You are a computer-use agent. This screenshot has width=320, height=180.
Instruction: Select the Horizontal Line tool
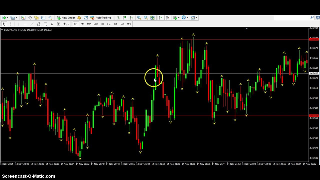[x=25, y=24]
